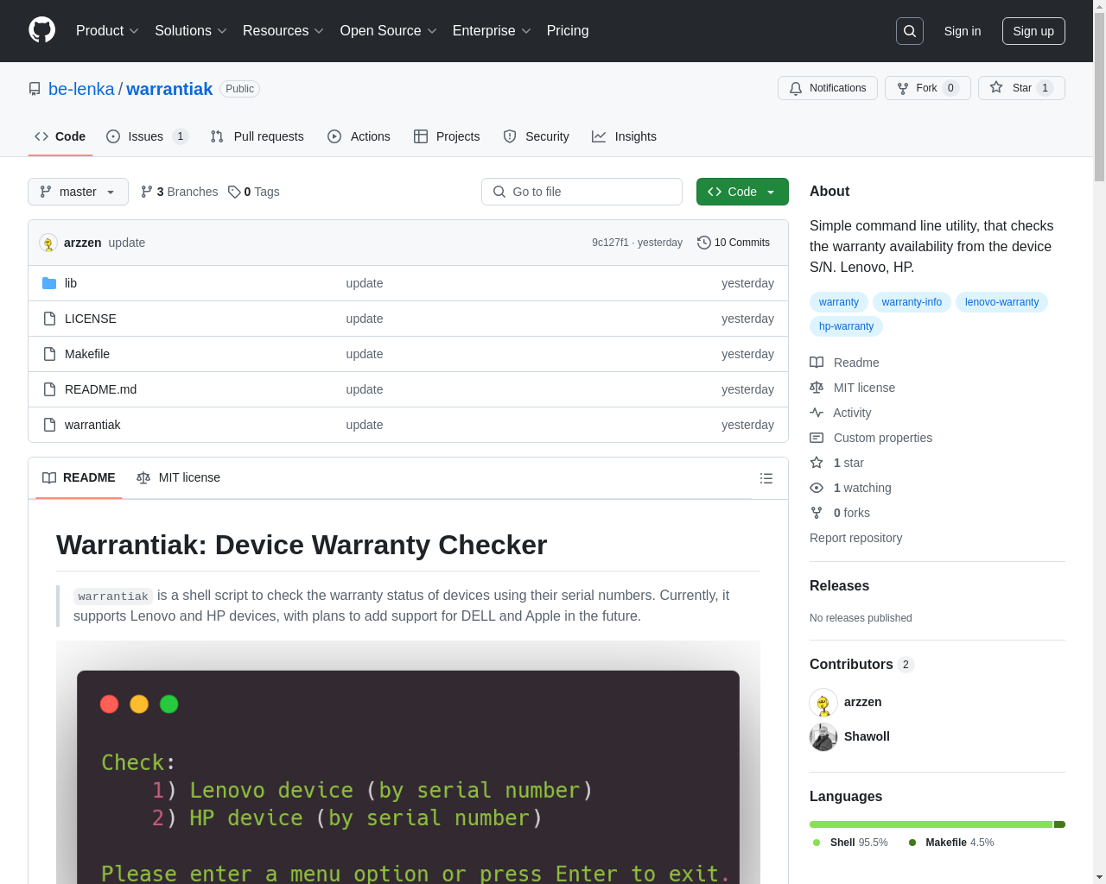Click Shawoll's contributor avatar
The image size is (1106, 884).
tap(823, 736)
